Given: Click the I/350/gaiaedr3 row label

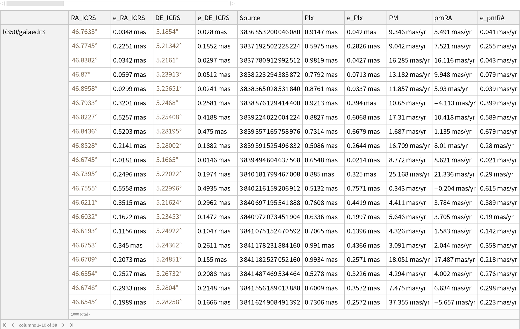Looking at the screenshot, I should (x=24, y=32).
